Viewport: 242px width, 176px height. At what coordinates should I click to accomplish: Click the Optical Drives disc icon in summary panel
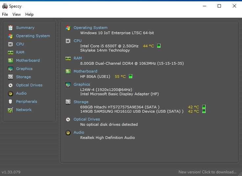click(x=68, y=120)
